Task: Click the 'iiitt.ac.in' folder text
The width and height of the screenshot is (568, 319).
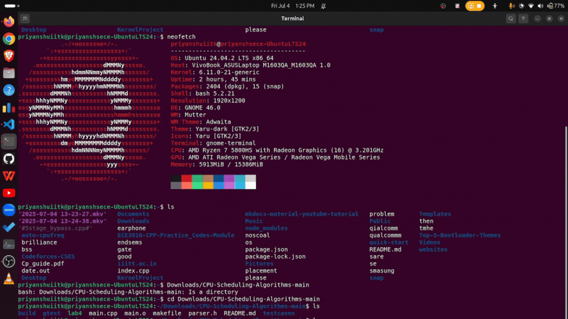Action: [x=137, y=264]
